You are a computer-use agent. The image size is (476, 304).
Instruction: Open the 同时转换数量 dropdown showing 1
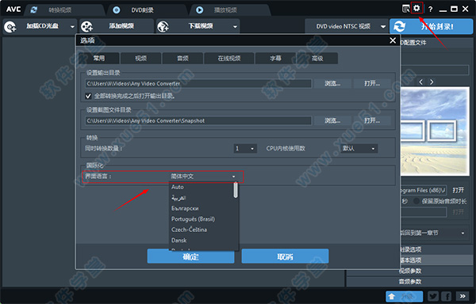click(245, 149)
